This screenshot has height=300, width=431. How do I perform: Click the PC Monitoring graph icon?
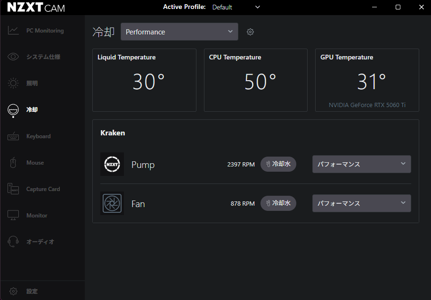pos(13,30)
